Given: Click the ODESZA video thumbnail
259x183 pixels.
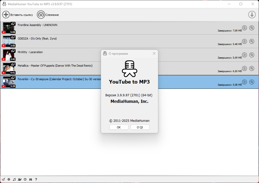Looking at the screenshot, I should tap(9, 41).
